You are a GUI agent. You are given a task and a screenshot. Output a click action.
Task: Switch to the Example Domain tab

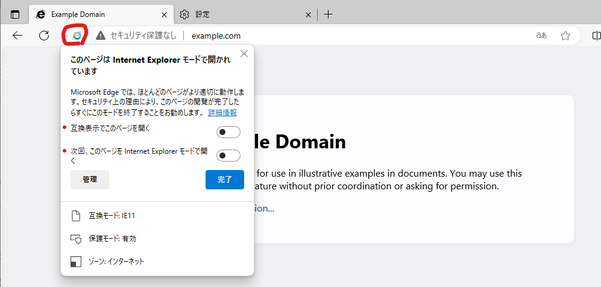tap(101, 14)
